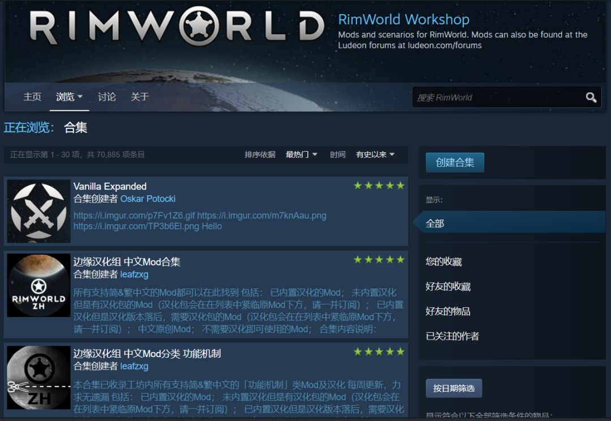Click the 按日期筛选 button

click(x=454, y=388)
